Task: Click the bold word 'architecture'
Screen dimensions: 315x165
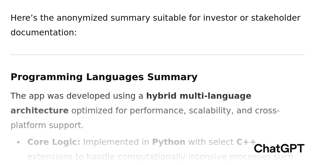Action: (x=39, y=111)
